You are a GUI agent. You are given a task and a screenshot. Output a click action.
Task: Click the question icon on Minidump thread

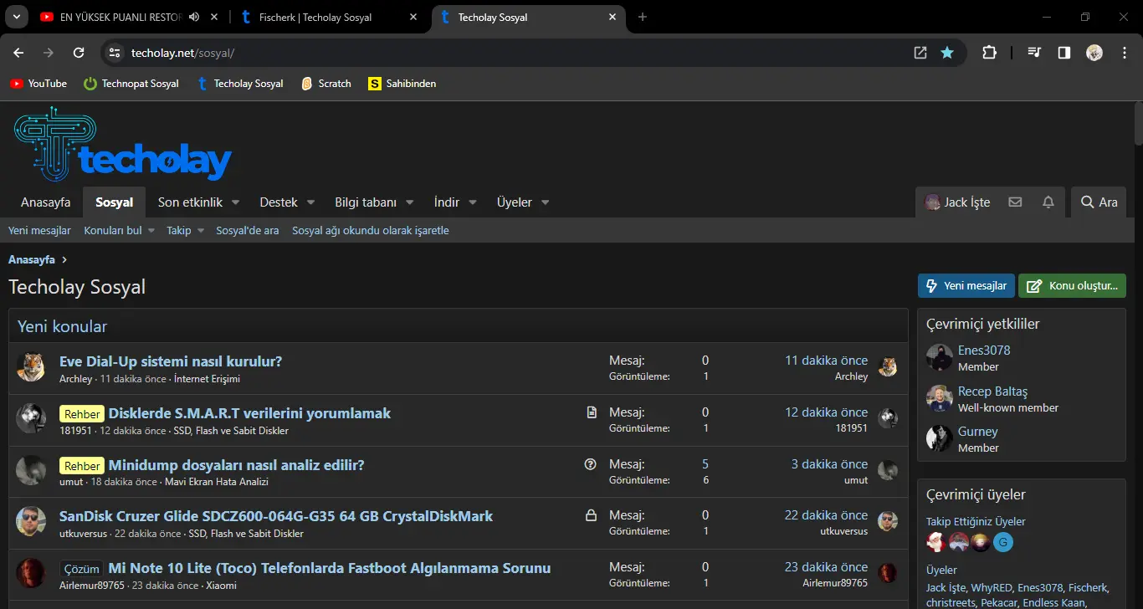[590, 464]
